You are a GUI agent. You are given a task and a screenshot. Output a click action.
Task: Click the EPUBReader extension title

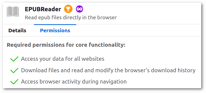[x=43, y=9]
